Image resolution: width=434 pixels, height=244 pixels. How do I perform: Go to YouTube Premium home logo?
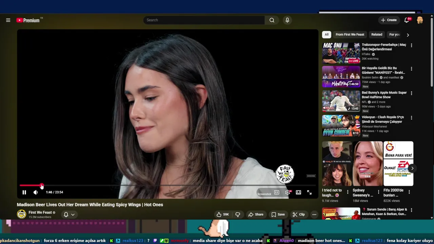(x=28, y=20)
